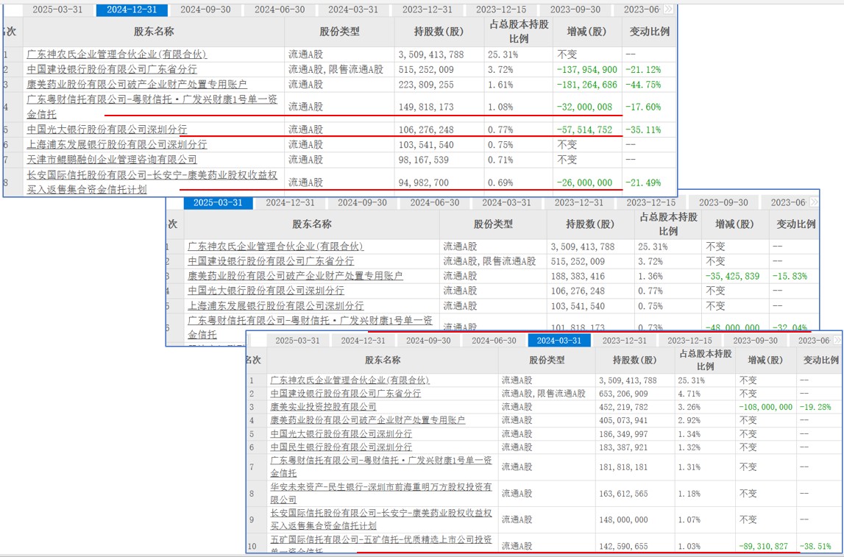Select the -89,310,827 change value
The image size is (844, 557).
tap(763, 546)
